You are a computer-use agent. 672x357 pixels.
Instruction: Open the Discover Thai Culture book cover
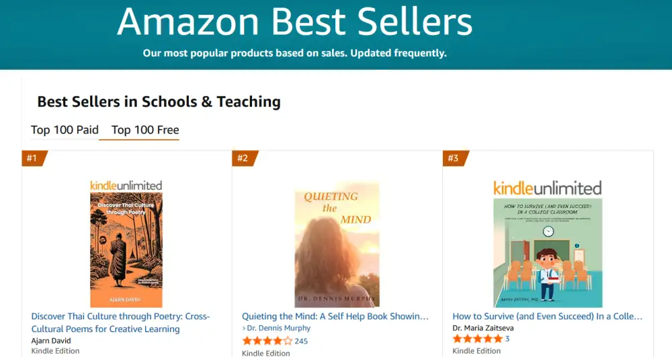(126, 250)
